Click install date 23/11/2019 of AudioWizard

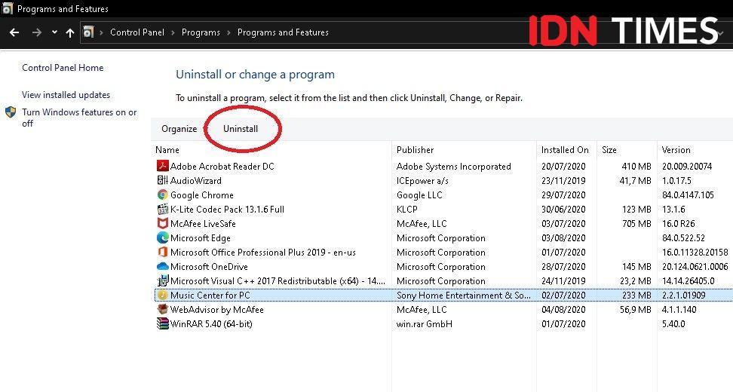click(x=563, y=181)
